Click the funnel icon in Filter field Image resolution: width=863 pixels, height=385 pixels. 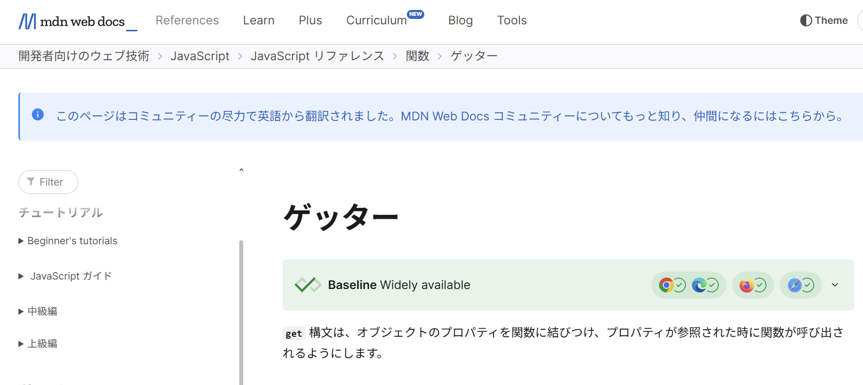[31, 182]
